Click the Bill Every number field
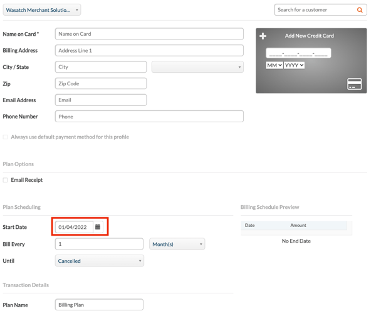This screenshot has width=376, height=311. click(x=99, y=244)
